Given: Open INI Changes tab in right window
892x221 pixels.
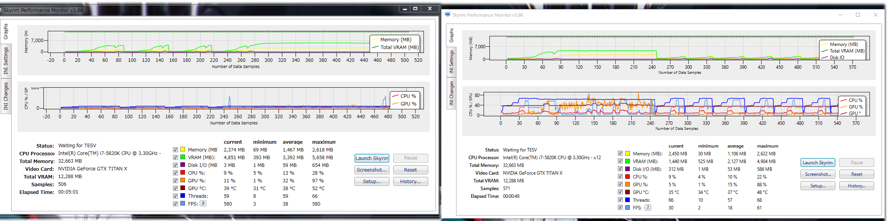Looking at the screenshot, I should coord(451,93).
